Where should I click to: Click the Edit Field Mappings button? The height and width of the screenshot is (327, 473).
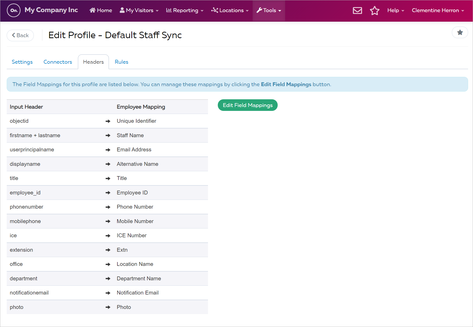[x=247, y=105]
